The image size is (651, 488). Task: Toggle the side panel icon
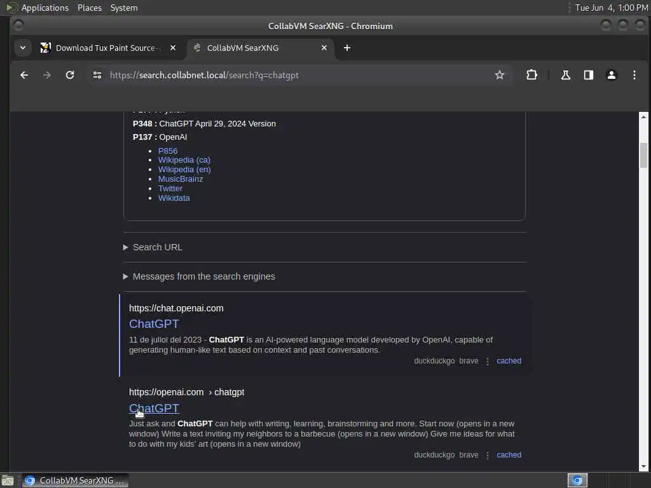[588, 75]
